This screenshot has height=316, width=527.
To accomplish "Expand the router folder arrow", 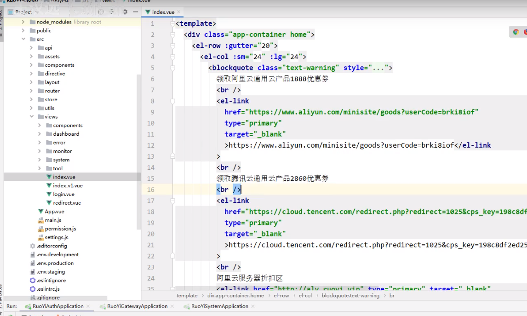I will [x=31, y=91].
